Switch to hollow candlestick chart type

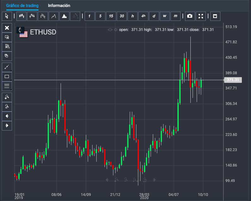pyautogui.click(x=32, y=16)
